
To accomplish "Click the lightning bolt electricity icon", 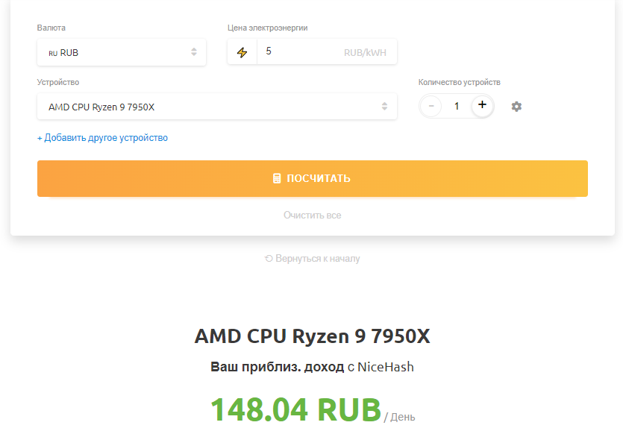I will click(242, 52).
